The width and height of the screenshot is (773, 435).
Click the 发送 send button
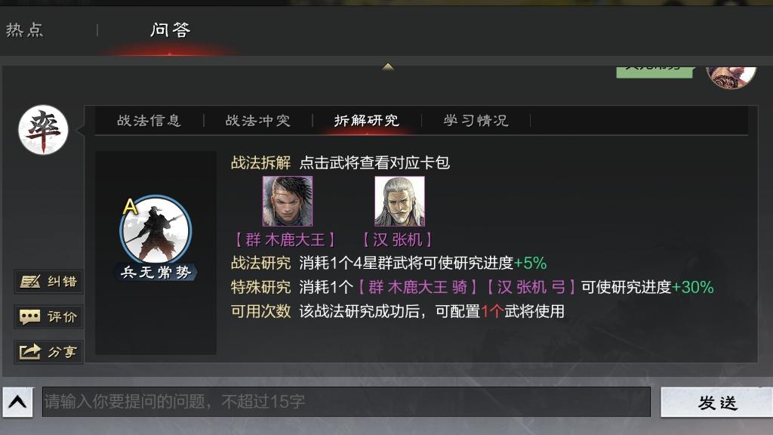click(717, 402)
